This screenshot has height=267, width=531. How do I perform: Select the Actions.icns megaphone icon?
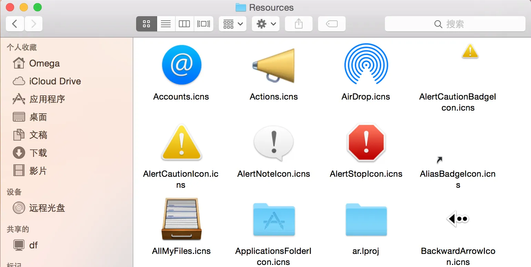274,65
